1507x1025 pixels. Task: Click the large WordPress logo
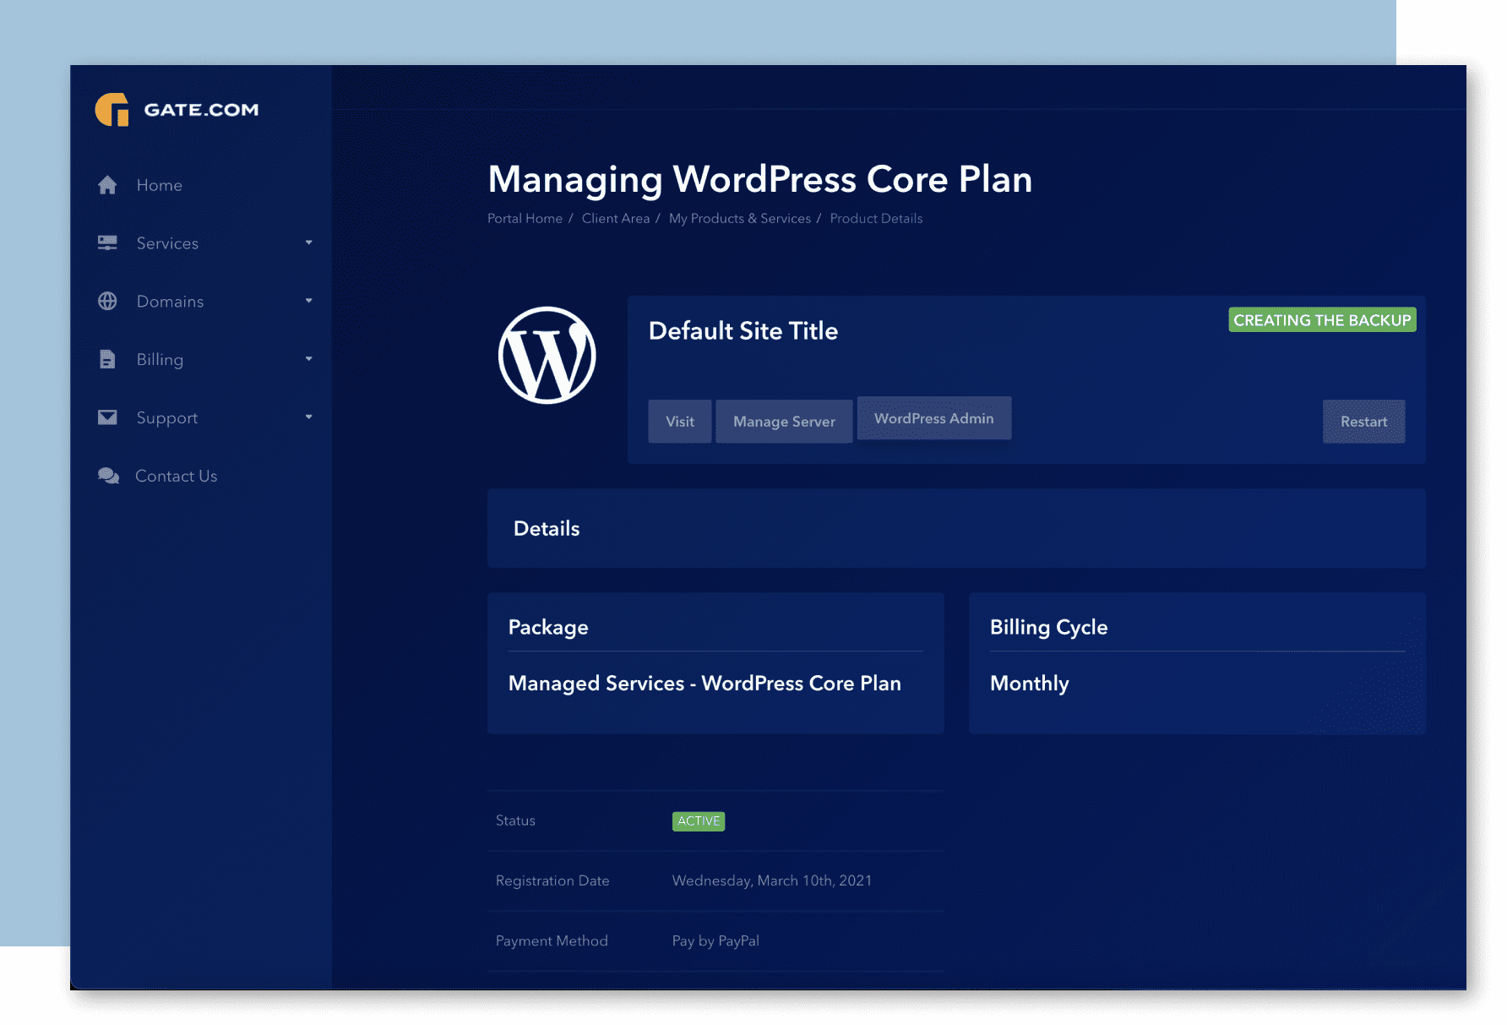(547, 355)
